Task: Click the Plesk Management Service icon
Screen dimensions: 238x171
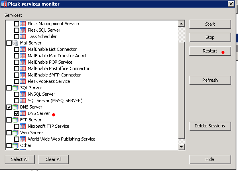Action: 23,24
